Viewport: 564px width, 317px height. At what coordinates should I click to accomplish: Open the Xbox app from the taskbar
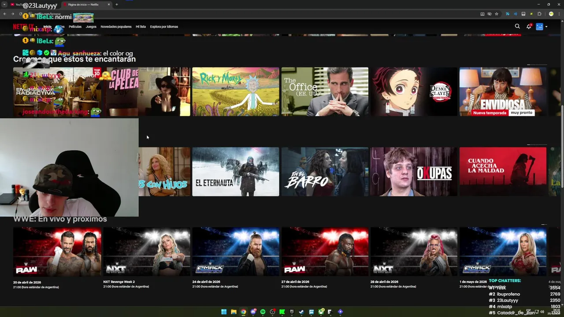pos(321,312)
